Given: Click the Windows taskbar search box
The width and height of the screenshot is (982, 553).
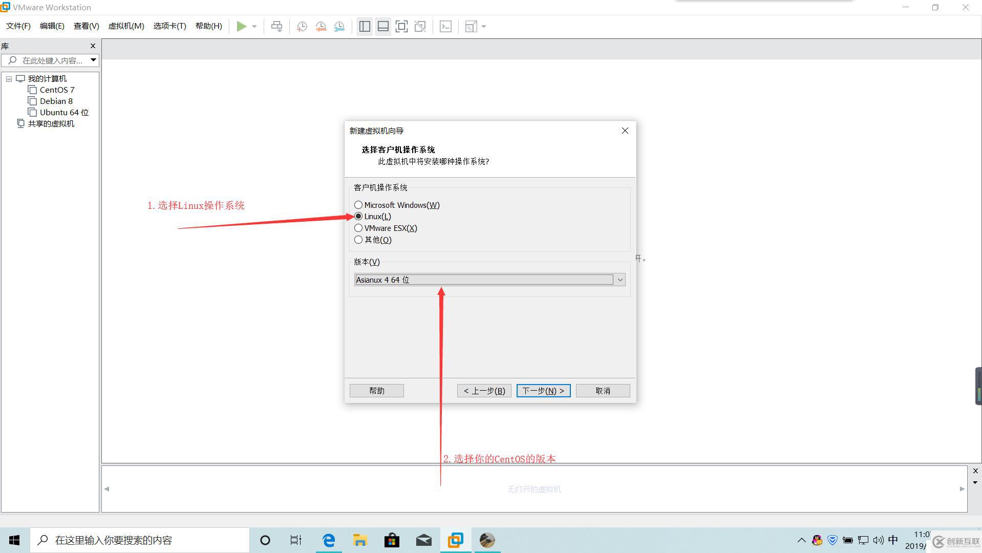Looking at the screenshot, I should pyautogui.click(x=139, y=540).
